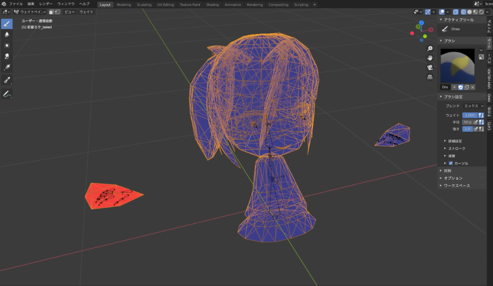Open the gizmo options dropdown arrow
Viewport: 493px width, 286px height.
[433, 12]
